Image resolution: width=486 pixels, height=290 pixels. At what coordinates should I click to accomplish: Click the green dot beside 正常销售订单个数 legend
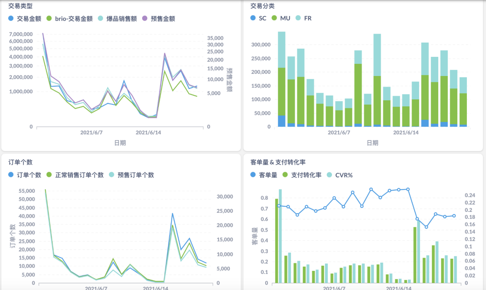[49, 175]
